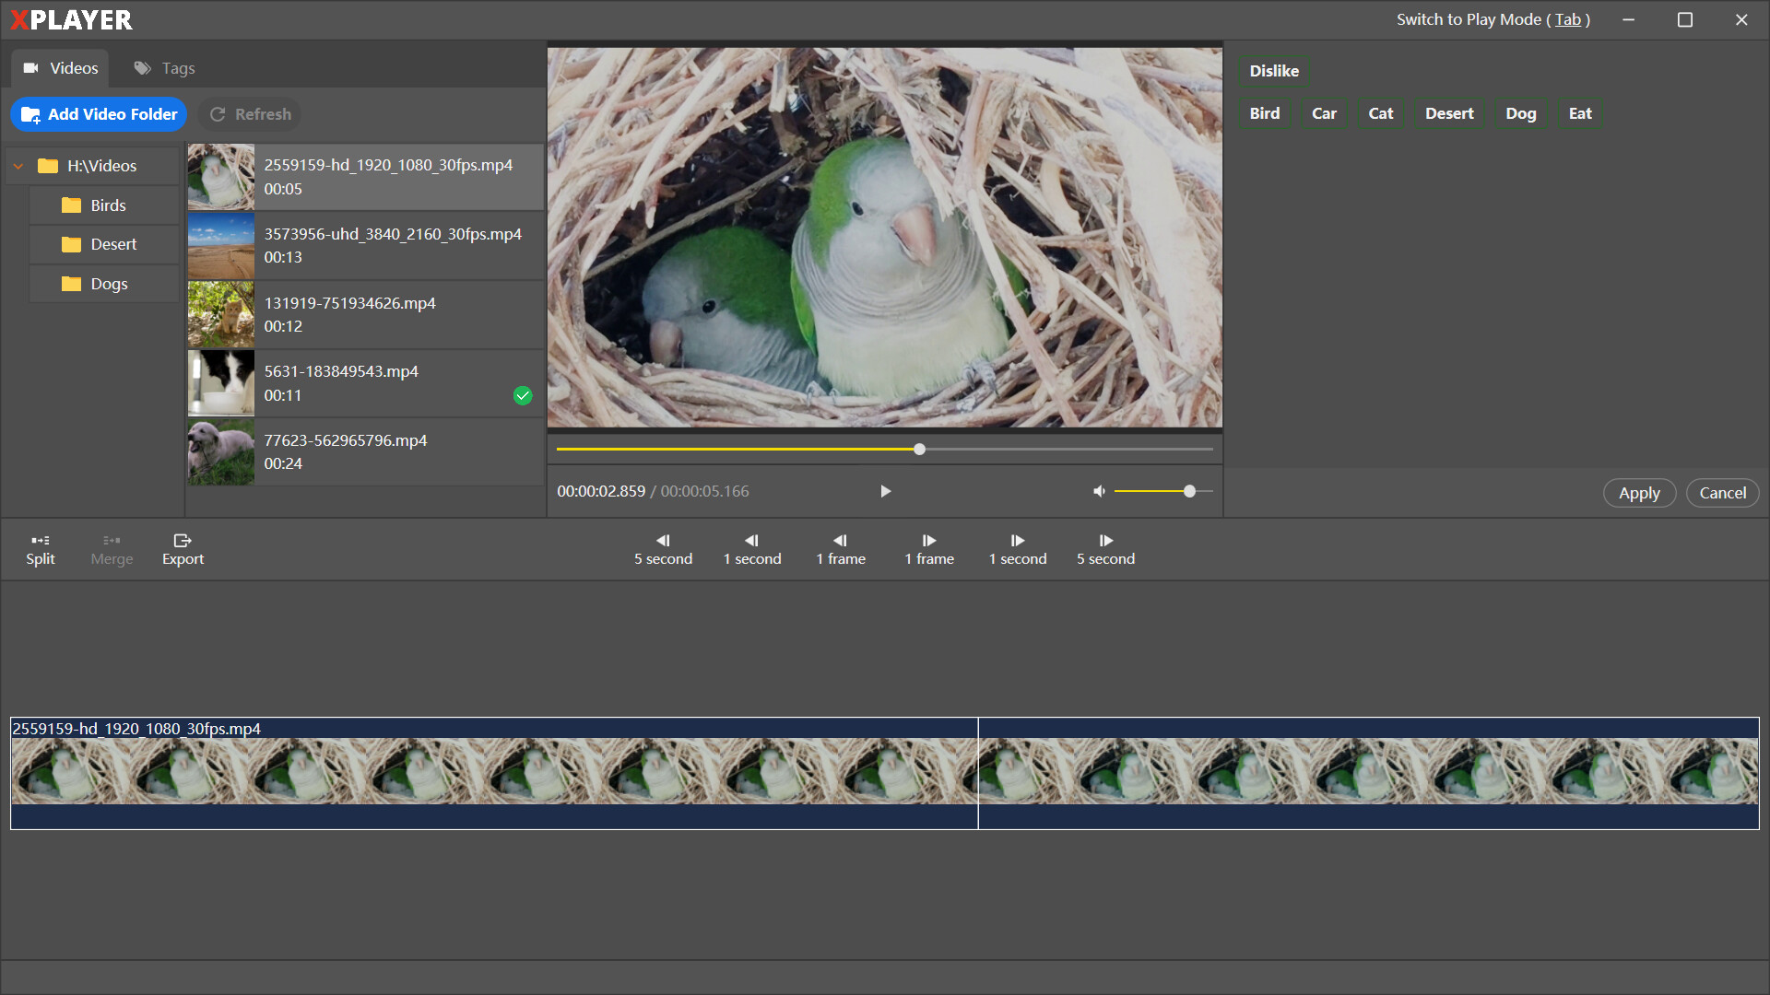Click the XPLAYER logo
This screenshot has height=995, width=1770.
(71, 19)
